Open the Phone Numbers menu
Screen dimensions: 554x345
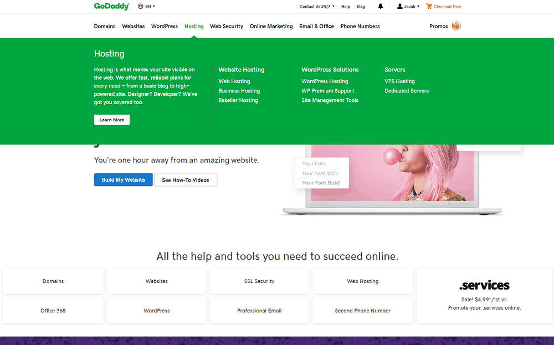coord(360,27)
